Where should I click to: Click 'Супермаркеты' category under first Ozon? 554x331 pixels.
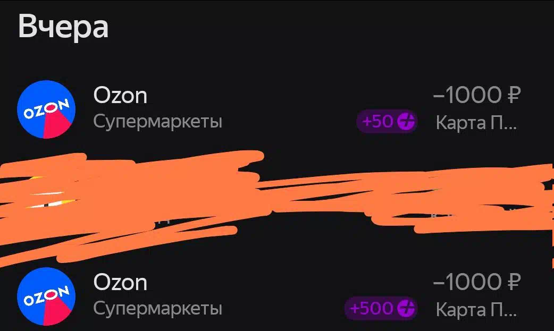tap(157, 122)
